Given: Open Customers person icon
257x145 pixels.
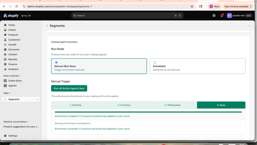Looking at the screenshot, I should (5, 40).
